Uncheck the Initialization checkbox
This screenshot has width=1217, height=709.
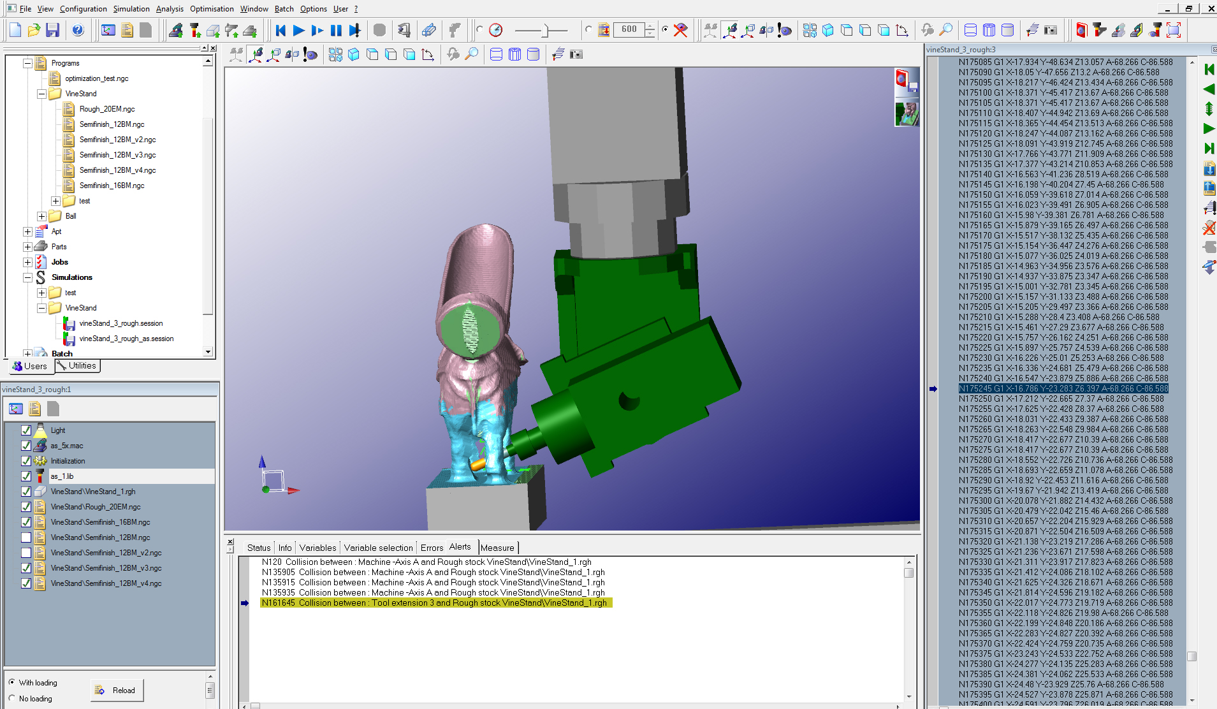[26, 461]
